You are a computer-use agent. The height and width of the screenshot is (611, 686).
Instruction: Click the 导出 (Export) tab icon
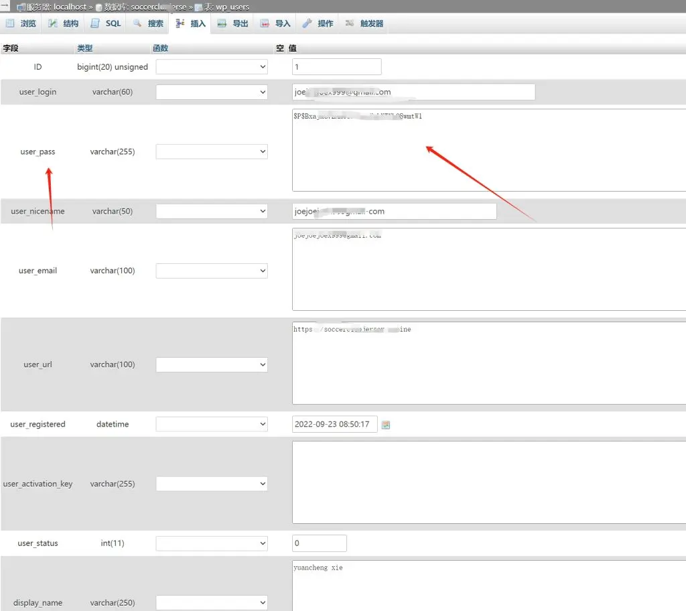point(222,23)
